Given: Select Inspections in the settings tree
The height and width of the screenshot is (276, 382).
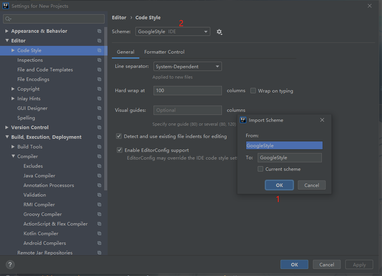Looking at the screenshot, I should point(30,60).
